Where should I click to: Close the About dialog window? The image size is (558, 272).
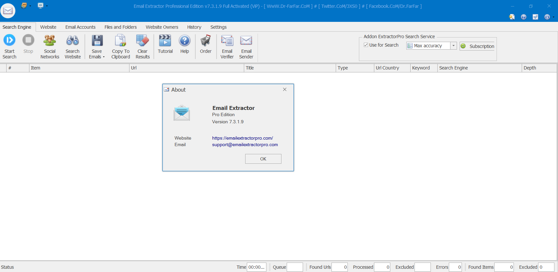[285, 89]
